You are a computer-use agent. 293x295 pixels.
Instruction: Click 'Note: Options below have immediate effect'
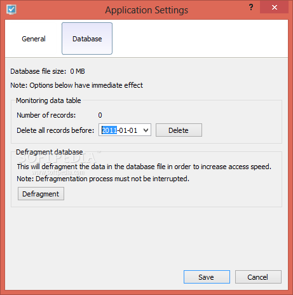coord(76,85)
